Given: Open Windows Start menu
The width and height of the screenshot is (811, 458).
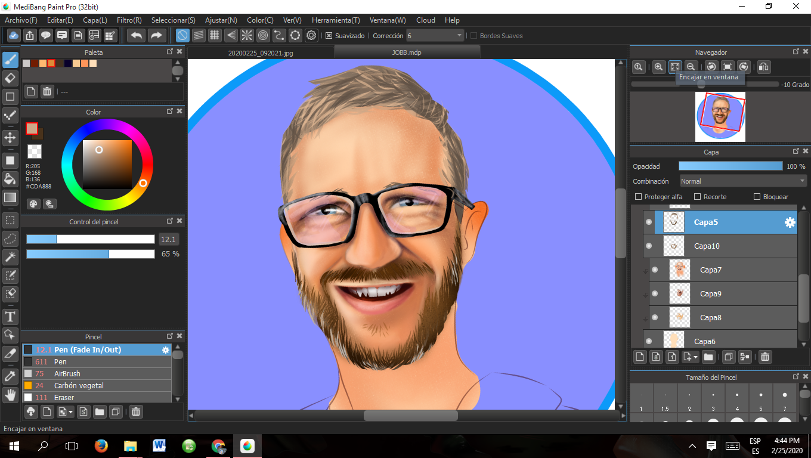Looking at the screenshot, I should point(14,445).
